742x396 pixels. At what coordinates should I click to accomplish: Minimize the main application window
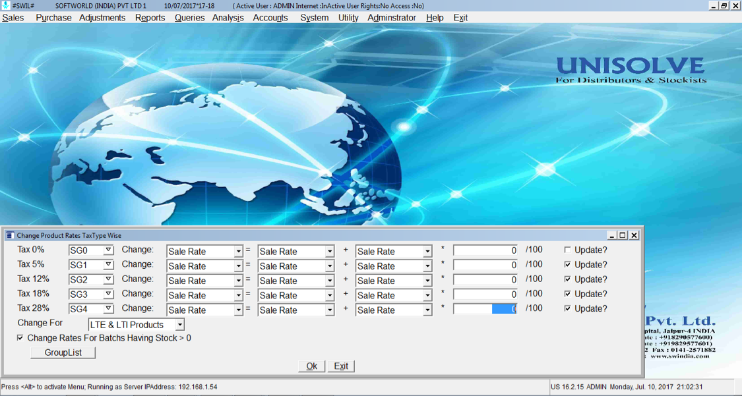click(714, 6)
